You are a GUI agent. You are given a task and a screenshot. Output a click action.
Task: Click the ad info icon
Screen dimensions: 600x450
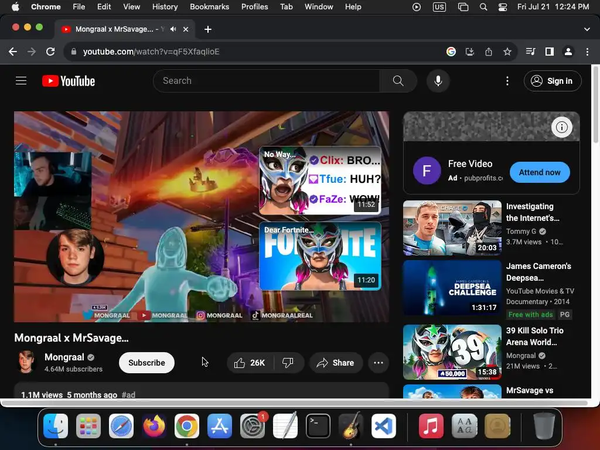pos(561,127)
